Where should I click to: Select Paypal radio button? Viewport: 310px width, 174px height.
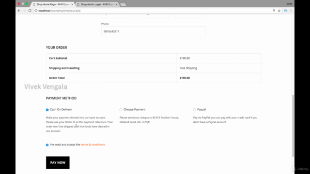point(195,110)
